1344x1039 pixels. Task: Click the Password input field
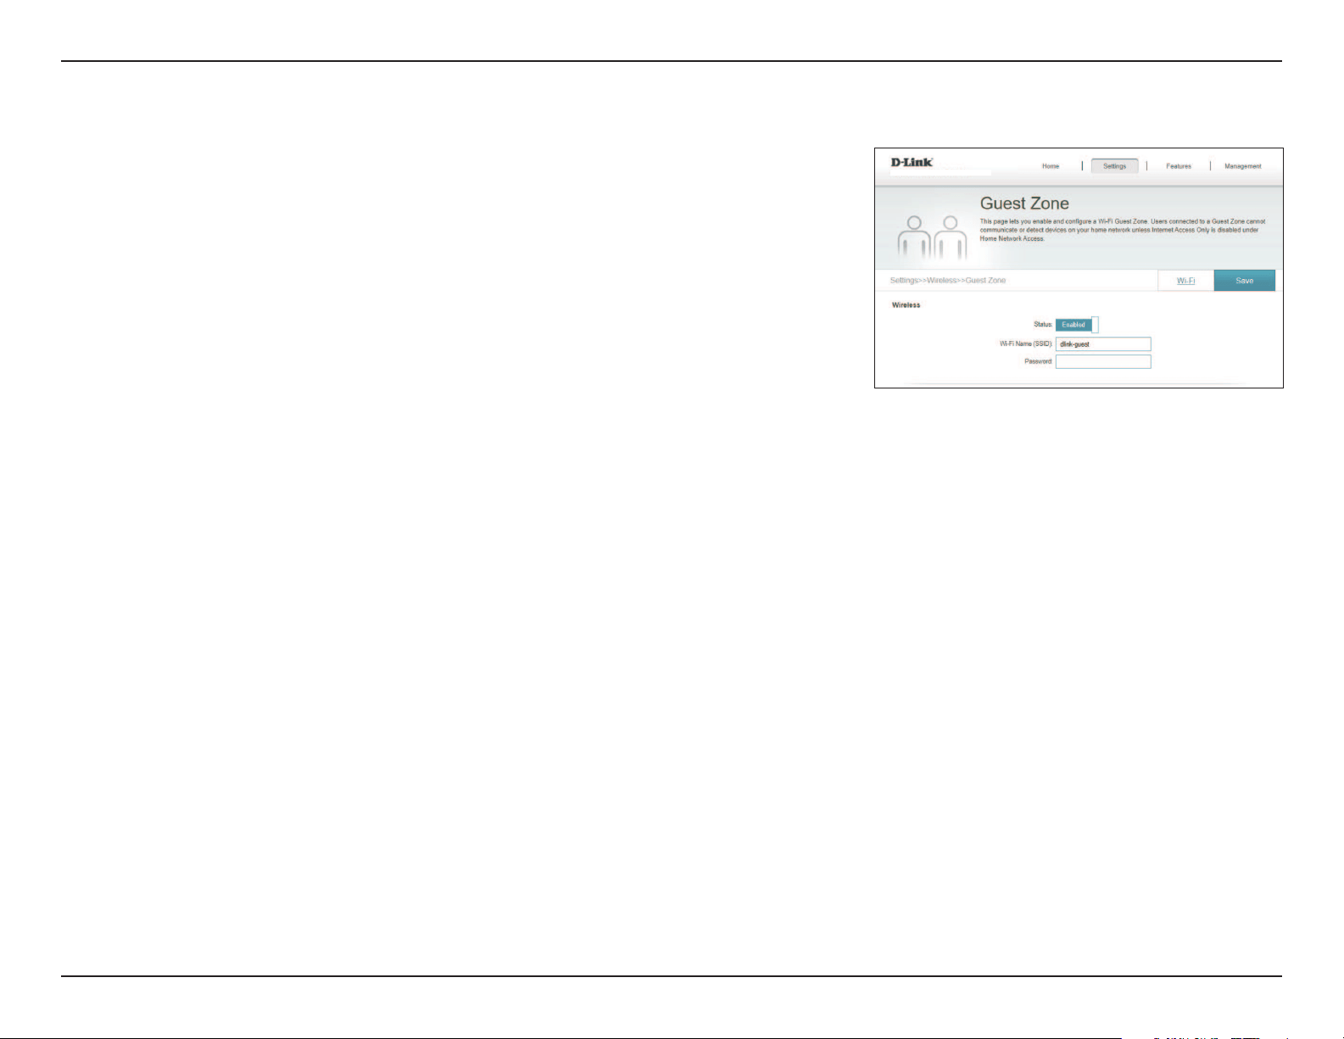tap(1103, 361)
